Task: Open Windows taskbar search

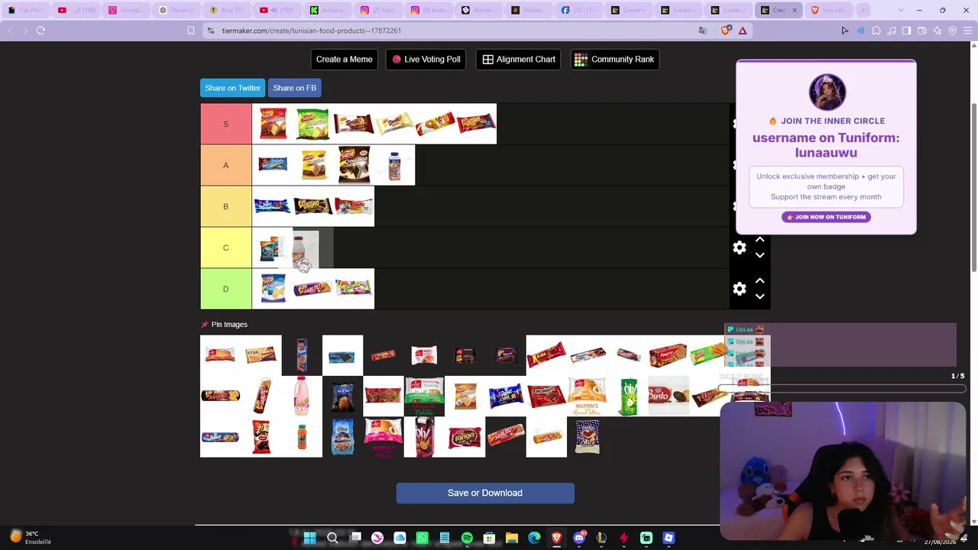Action: [x=332, y=538]
